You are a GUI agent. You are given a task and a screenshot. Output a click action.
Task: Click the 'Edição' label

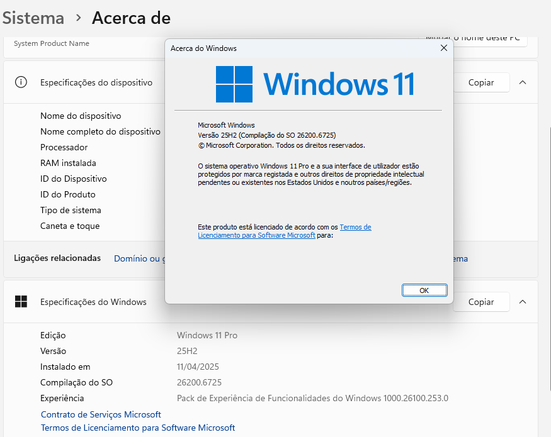[x=53, y=335]
